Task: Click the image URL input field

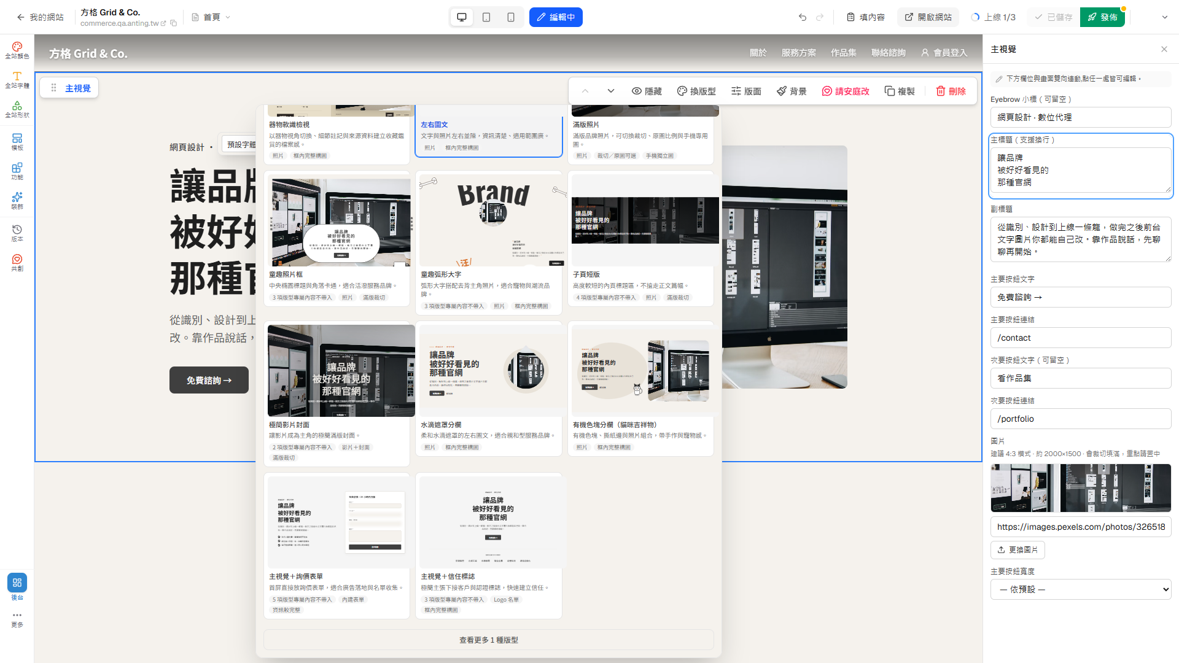Action: (x=1081, y=527)
